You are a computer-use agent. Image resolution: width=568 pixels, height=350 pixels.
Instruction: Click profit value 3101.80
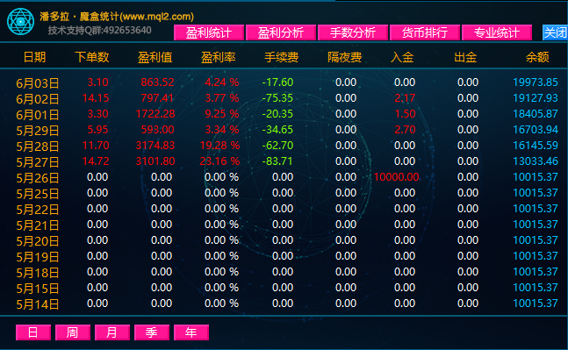[x=155, y=161]
